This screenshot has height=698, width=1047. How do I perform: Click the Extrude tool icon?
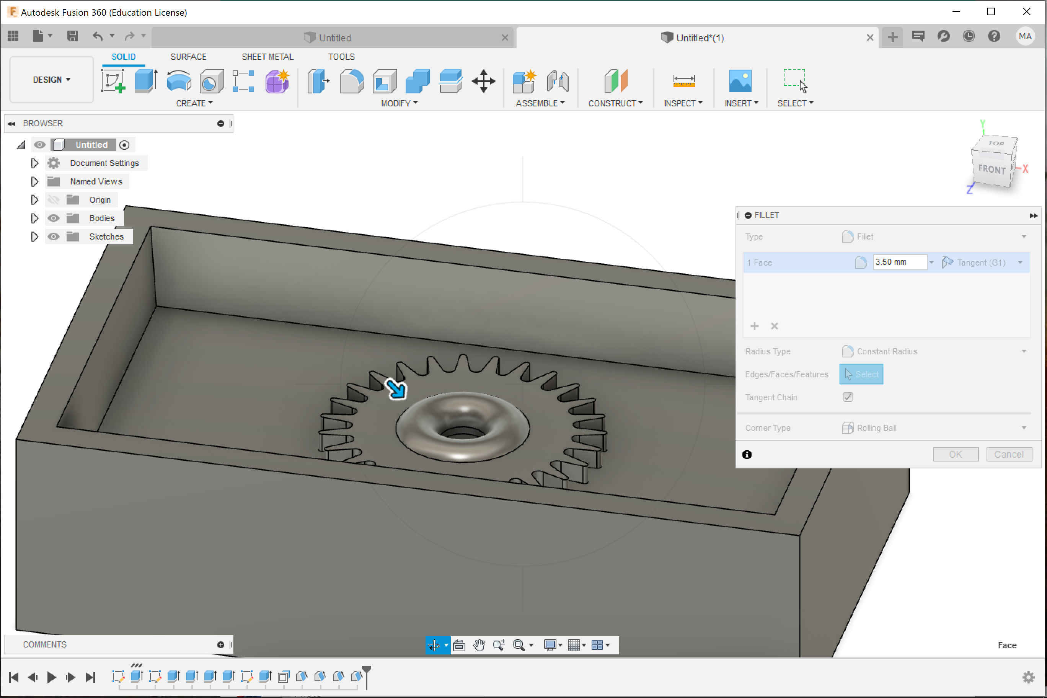(145, 81)
